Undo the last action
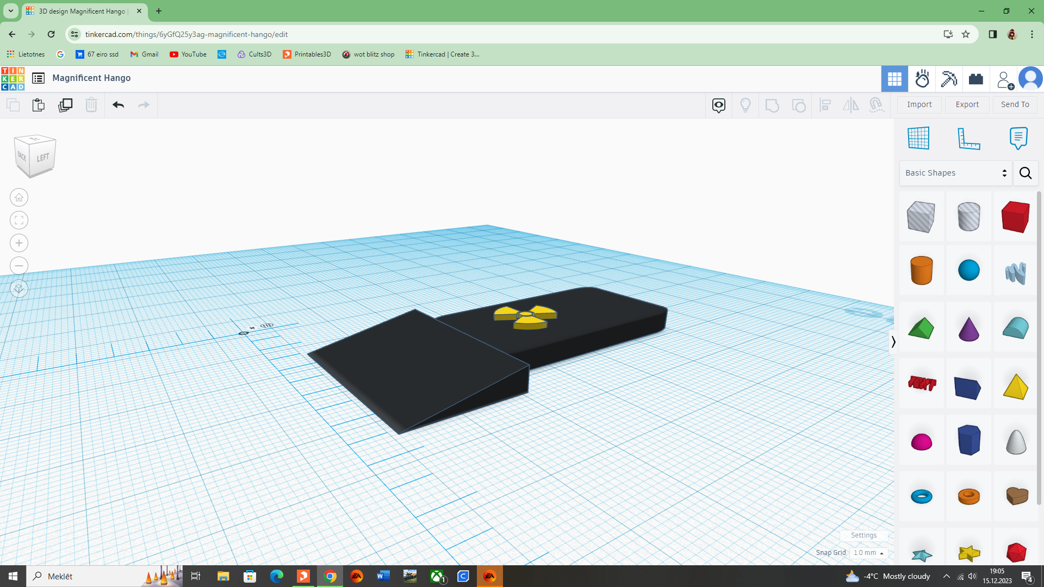Viewport: 1044px width, 587px height. pos(118,105)
